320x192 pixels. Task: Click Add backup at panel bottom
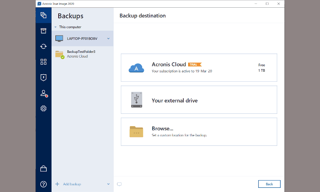[72, 184]
